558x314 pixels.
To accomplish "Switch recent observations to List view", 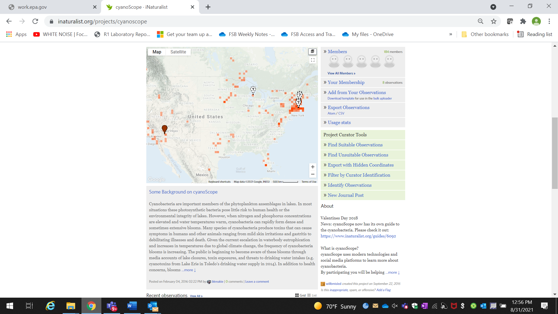I will 312,295.
